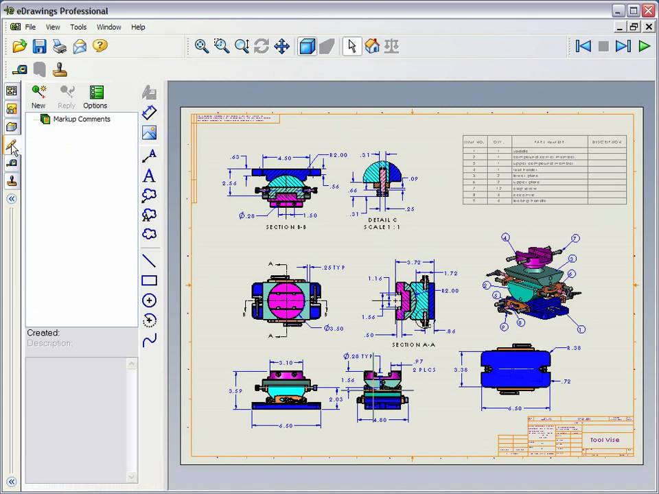This screenshot has width=659, height=494.
Task: Click New markup comment button
Action: [x=38, y=97]
